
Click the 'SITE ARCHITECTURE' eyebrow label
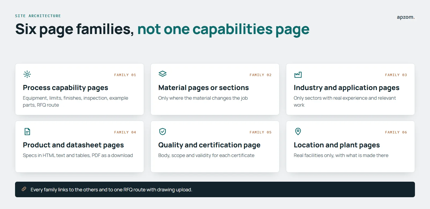[x=38, y=16]
